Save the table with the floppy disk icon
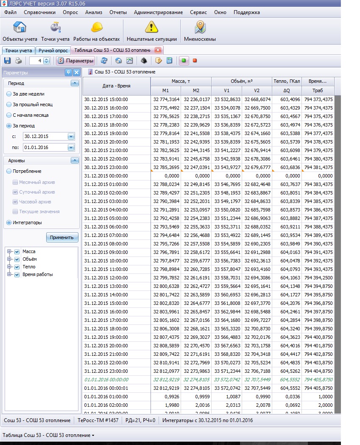This screenshot has height=445, width=360. [7, 60]
